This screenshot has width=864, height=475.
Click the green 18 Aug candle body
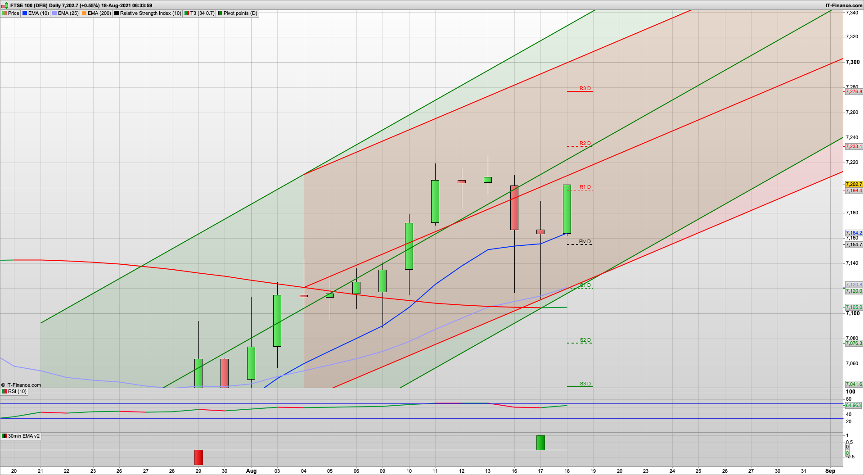567,209
